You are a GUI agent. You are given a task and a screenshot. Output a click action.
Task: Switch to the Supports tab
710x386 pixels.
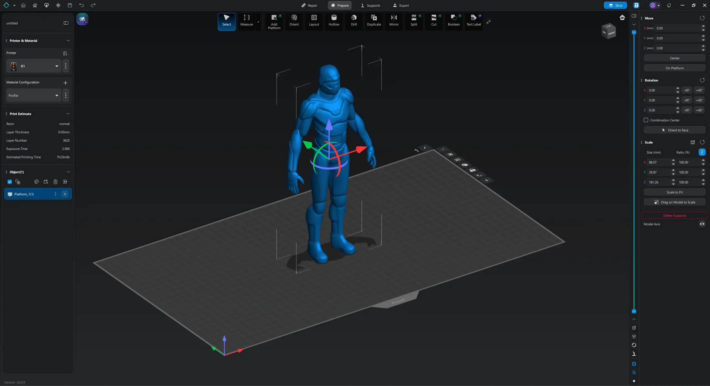click(x=371, y=5)
